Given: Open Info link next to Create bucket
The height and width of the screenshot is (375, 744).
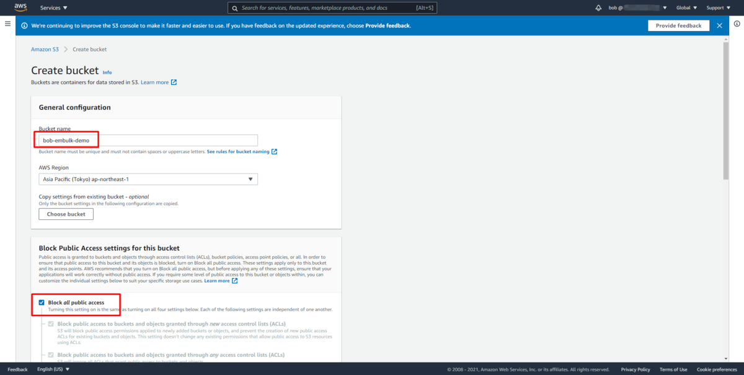Looking at the screenshot, I should coord(107,73).
